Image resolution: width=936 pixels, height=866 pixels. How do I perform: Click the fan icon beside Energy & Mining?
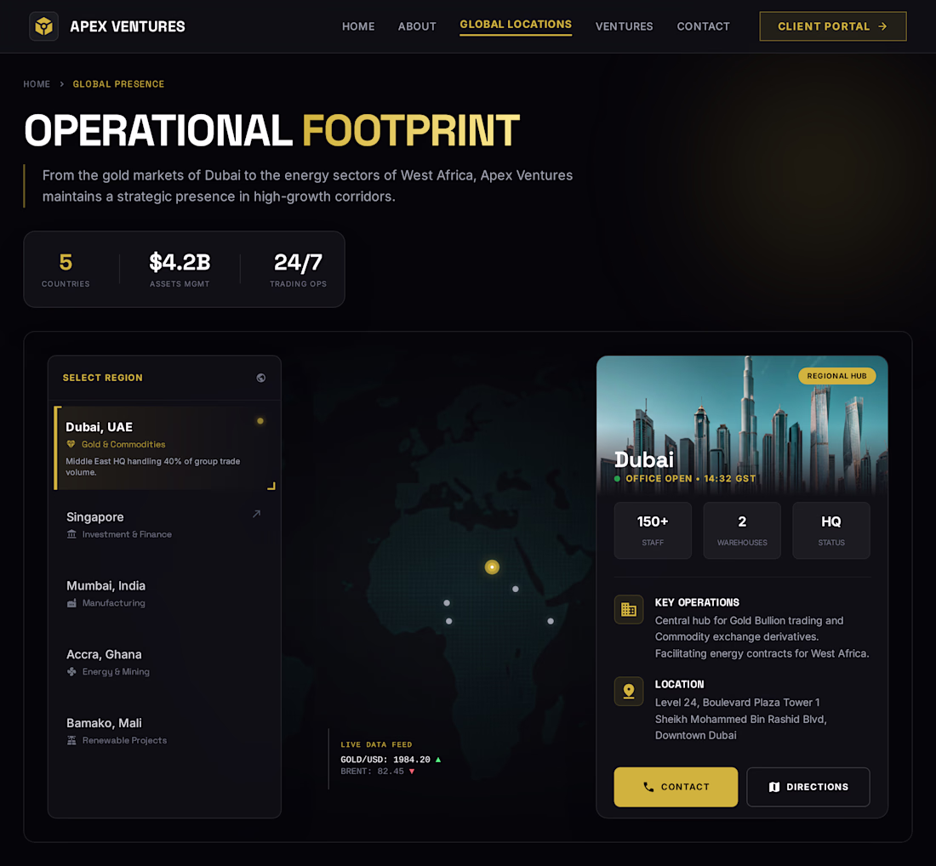click(x=71, y=671)
